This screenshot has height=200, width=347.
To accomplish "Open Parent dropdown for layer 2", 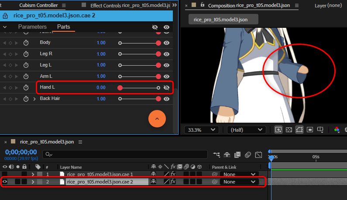I will (239, 182).
